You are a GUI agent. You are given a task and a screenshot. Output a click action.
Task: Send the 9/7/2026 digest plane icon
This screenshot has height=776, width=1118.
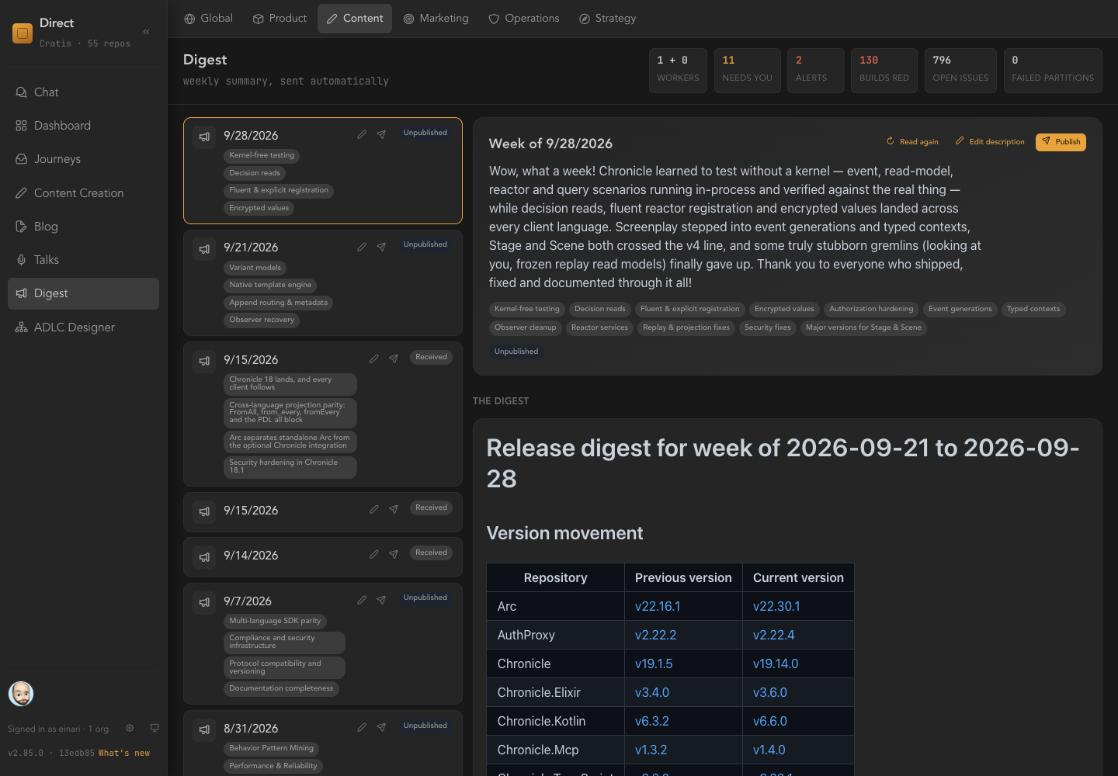tap(381, 600)
